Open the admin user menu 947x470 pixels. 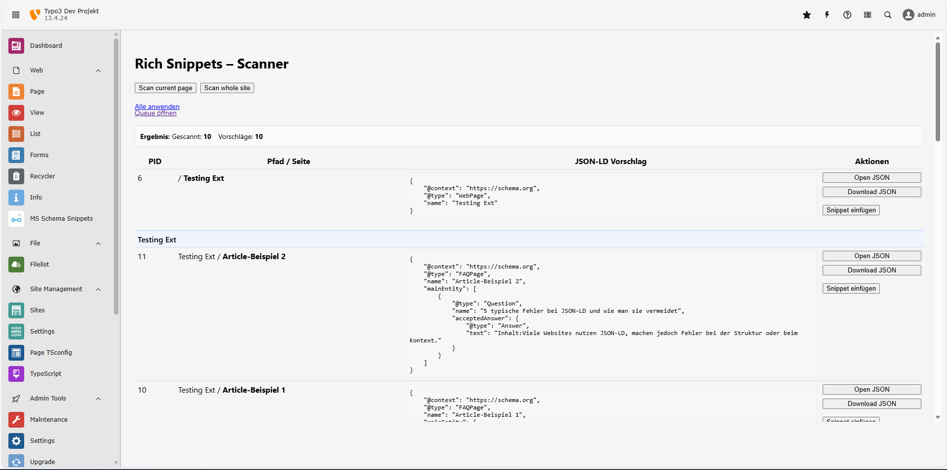pyautogui.click(x=919, y=15)
